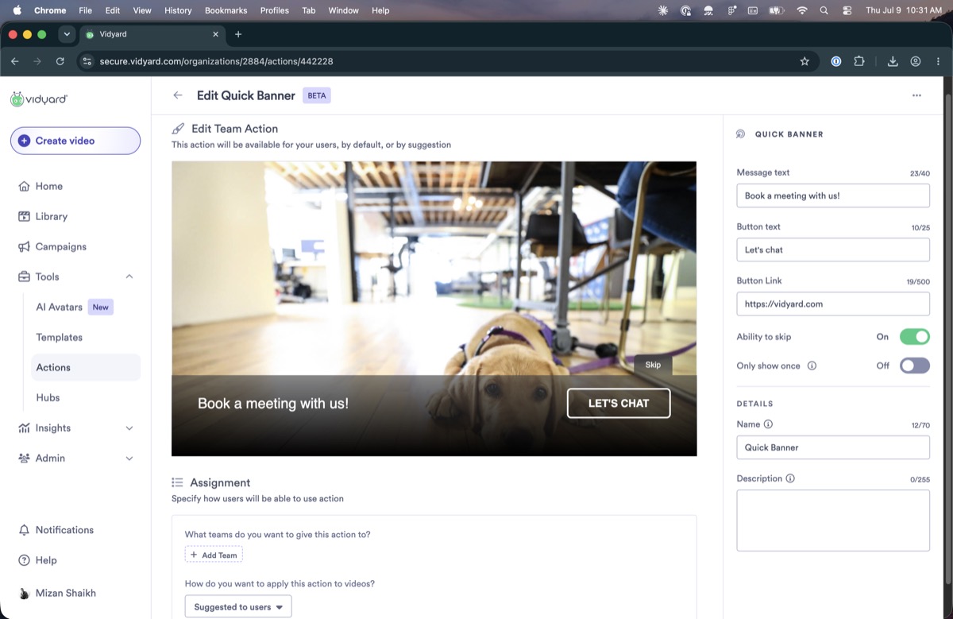Click the Library sidebar icon
The width and height of the screenshot is (953, 619).
[x=24, y=216]
